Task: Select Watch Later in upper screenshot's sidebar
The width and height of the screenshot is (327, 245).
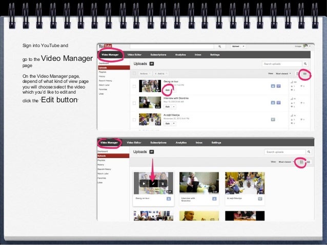Action: pos(104,85)
